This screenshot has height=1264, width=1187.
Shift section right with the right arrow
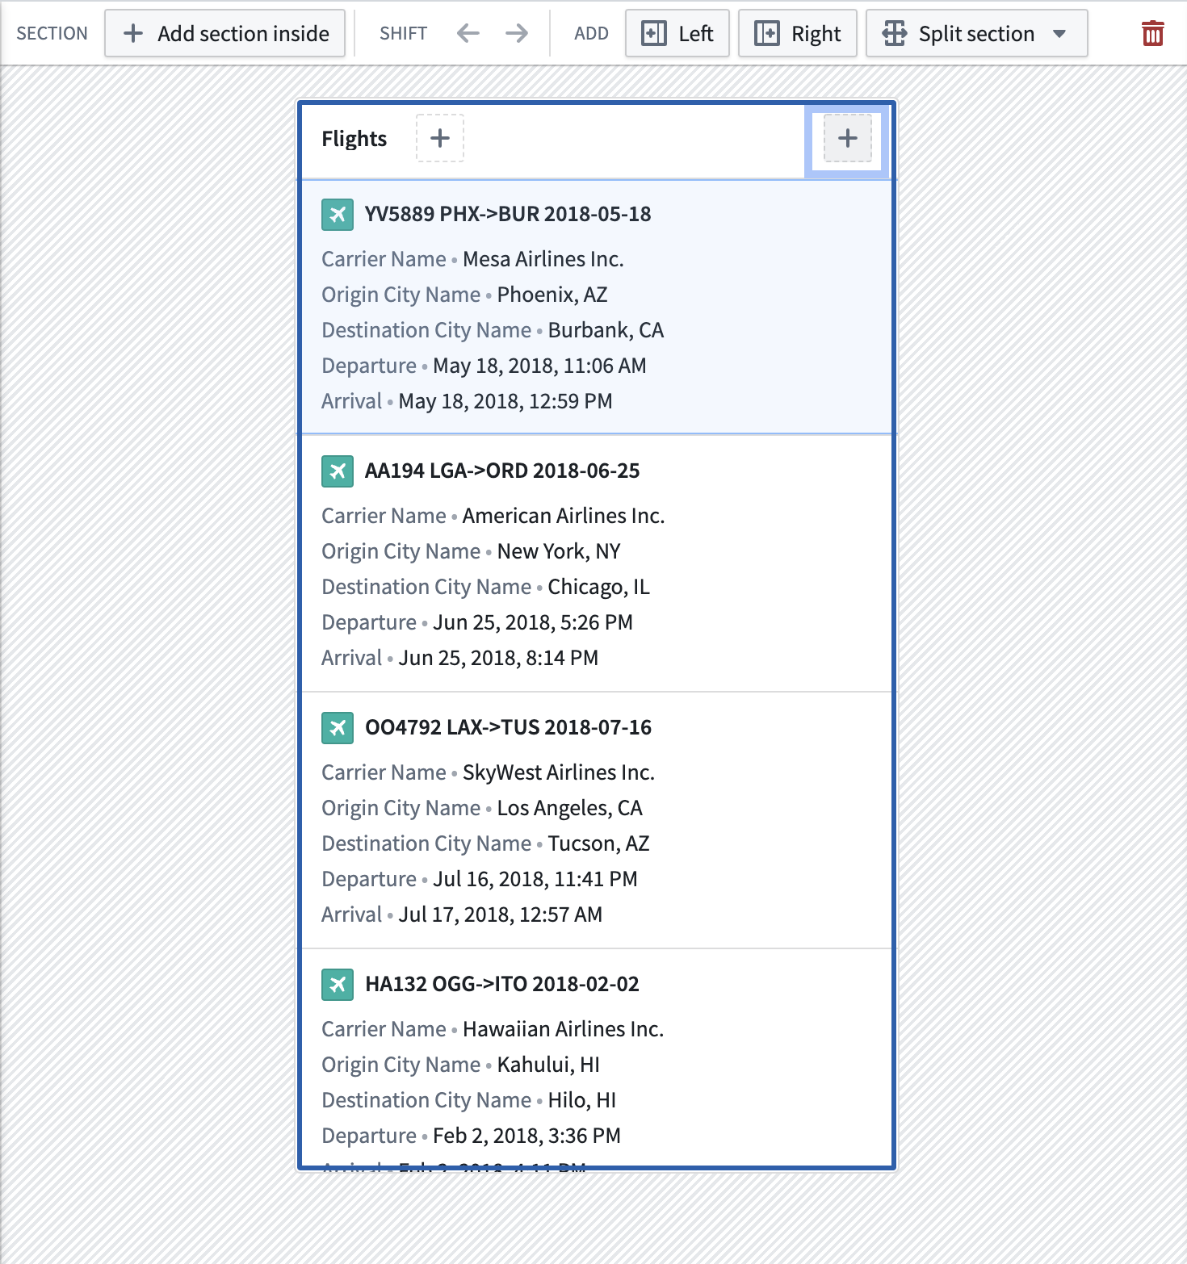click(x=517, y=33)
